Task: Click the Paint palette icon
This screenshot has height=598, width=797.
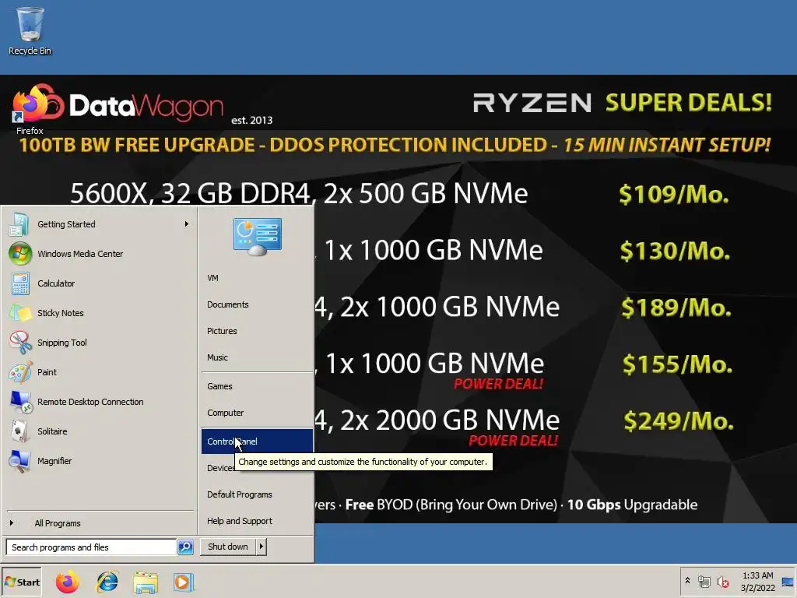Action: click(20, 371)
